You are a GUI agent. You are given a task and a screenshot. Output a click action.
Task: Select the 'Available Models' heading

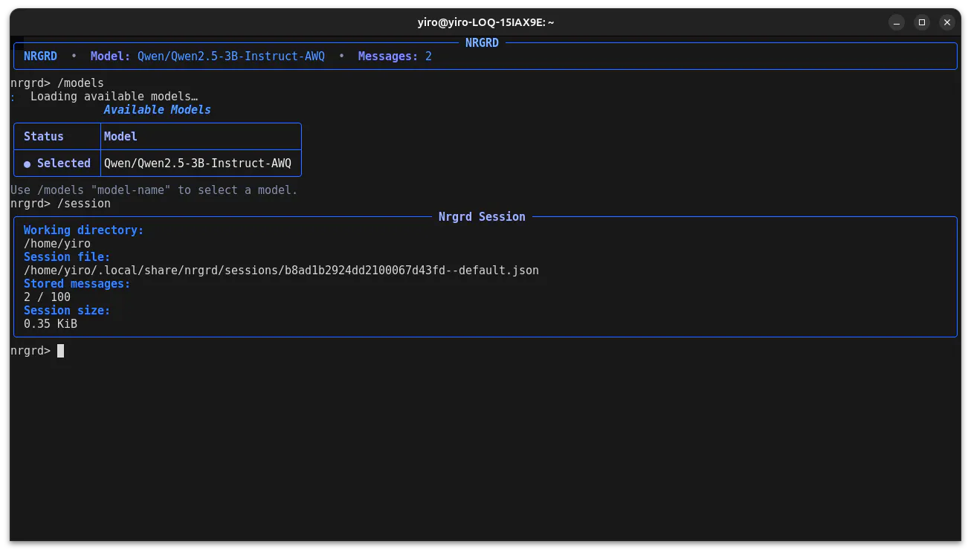[x=157, y=110]
